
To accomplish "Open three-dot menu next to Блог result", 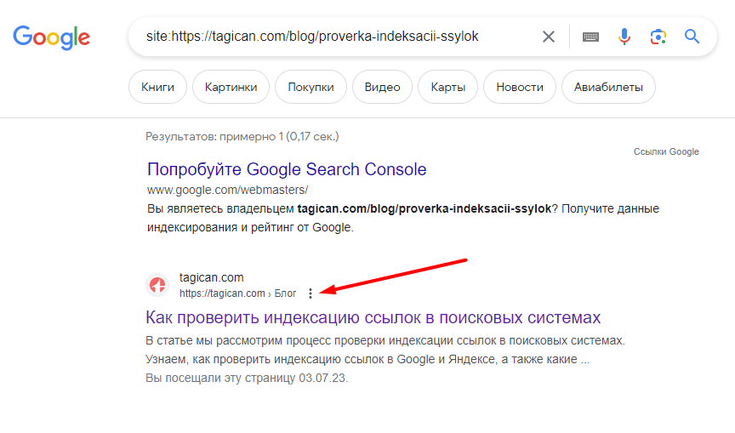I will 311,293.
